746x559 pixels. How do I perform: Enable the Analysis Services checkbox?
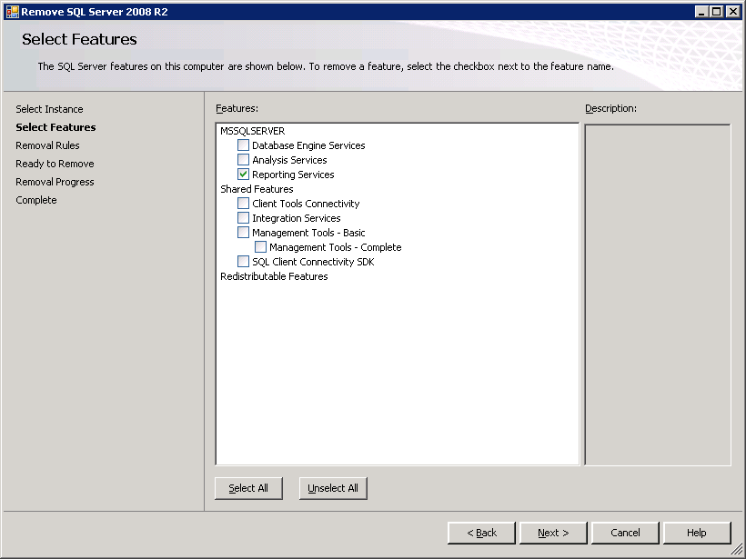click(x=243, y=160)
